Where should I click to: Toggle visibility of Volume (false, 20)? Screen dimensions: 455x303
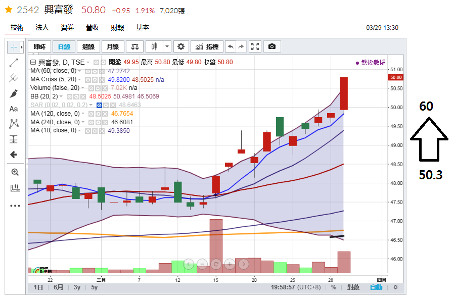[91, 88]
